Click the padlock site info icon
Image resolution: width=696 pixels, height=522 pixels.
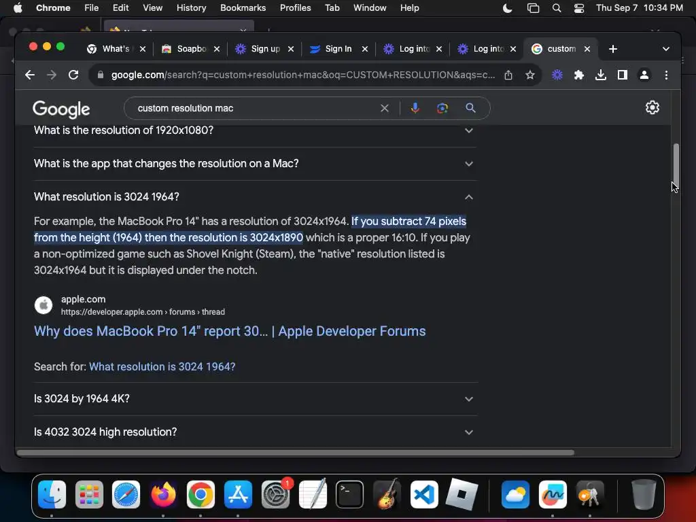coord(101,75)
